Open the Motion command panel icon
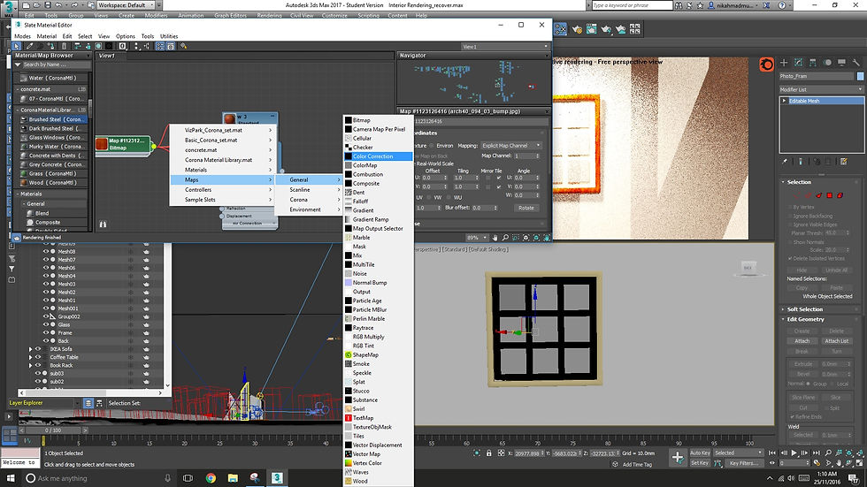The width and height of the screenshot is (867, 487). coord(827,63)
